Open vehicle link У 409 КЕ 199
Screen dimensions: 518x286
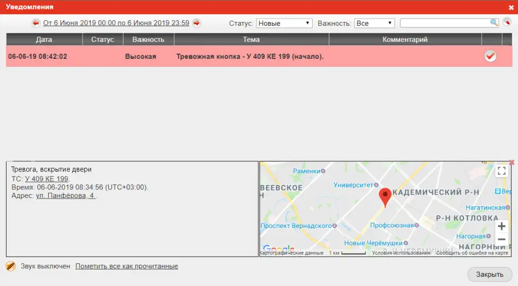(47, 179)
